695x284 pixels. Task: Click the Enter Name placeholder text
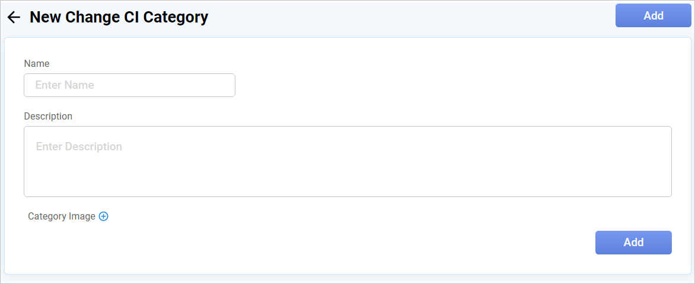click(65, 85)
